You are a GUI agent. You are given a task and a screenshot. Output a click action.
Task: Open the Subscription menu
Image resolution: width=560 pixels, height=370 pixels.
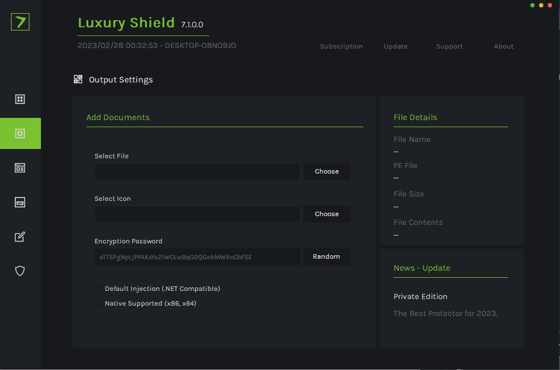341,46
